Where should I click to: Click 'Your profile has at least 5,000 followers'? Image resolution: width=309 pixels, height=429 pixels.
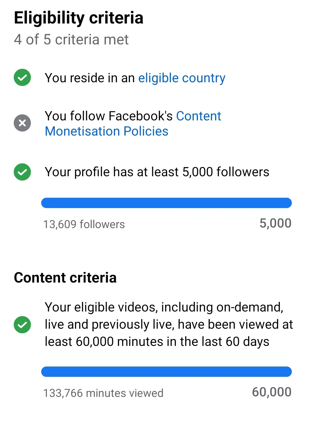click(157, 172)
